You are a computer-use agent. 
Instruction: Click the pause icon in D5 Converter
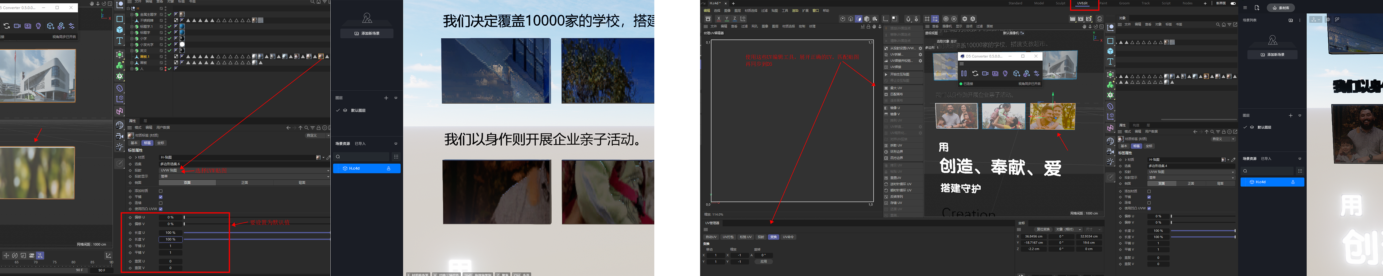(x=964, y=73)
